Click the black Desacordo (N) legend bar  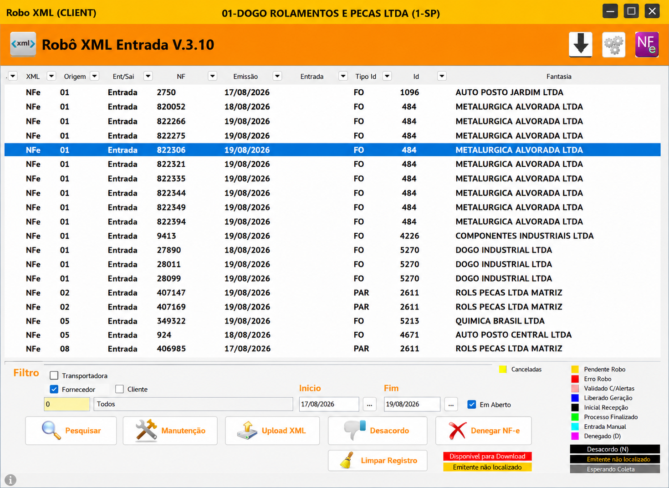tap(615, 449)
